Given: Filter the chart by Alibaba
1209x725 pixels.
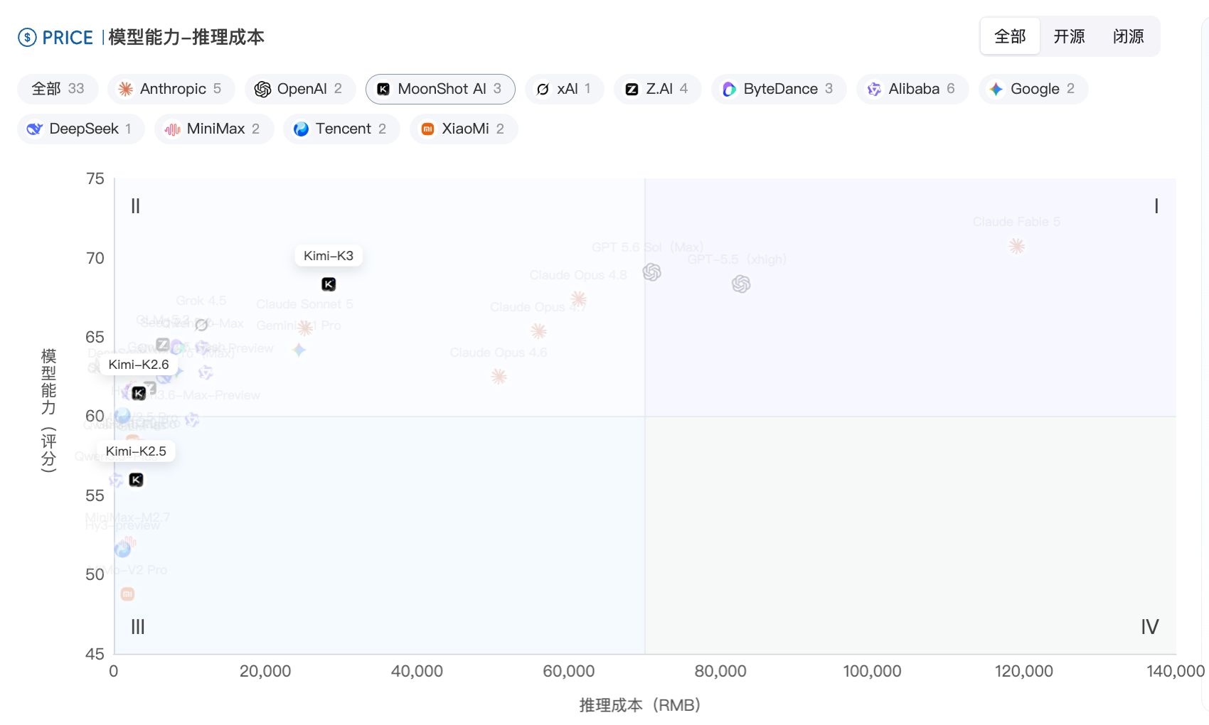Looking at the screenshot, I should click(x=912, y=89).
